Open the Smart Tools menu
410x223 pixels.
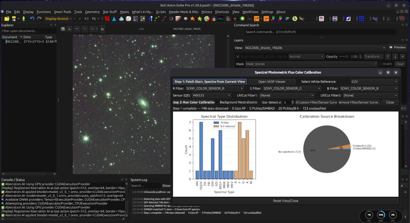pyautogui.click(x=63, y=12)
